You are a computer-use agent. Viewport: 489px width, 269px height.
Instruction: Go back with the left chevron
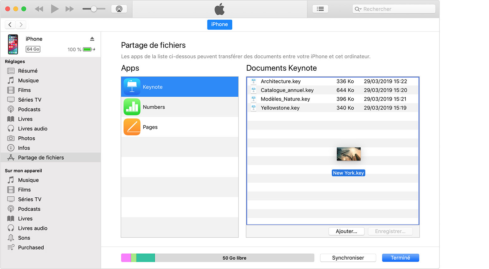[x=10, y=24]
